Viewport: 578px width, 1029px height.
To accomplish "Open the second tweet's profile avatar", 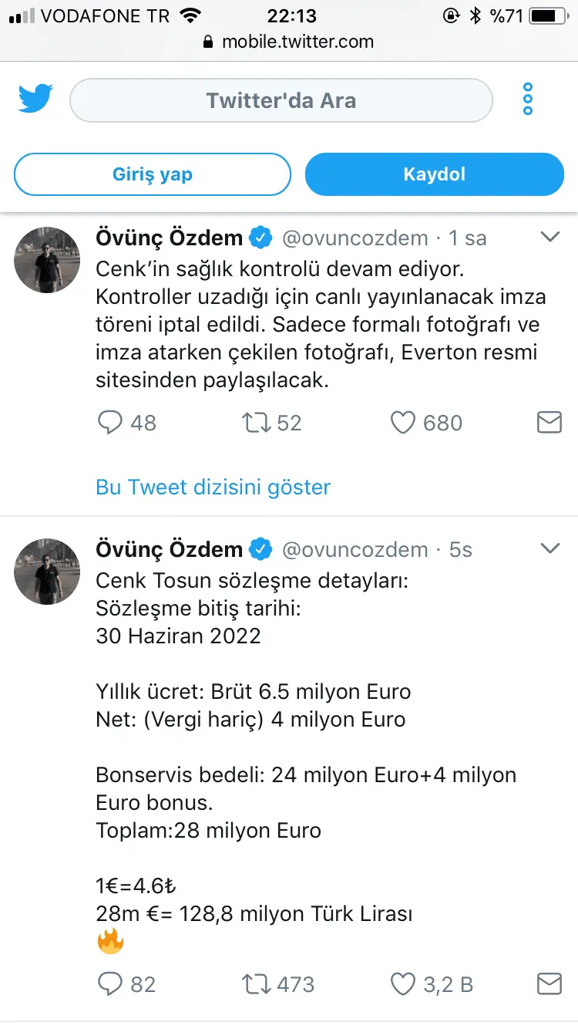I will 47,571.
